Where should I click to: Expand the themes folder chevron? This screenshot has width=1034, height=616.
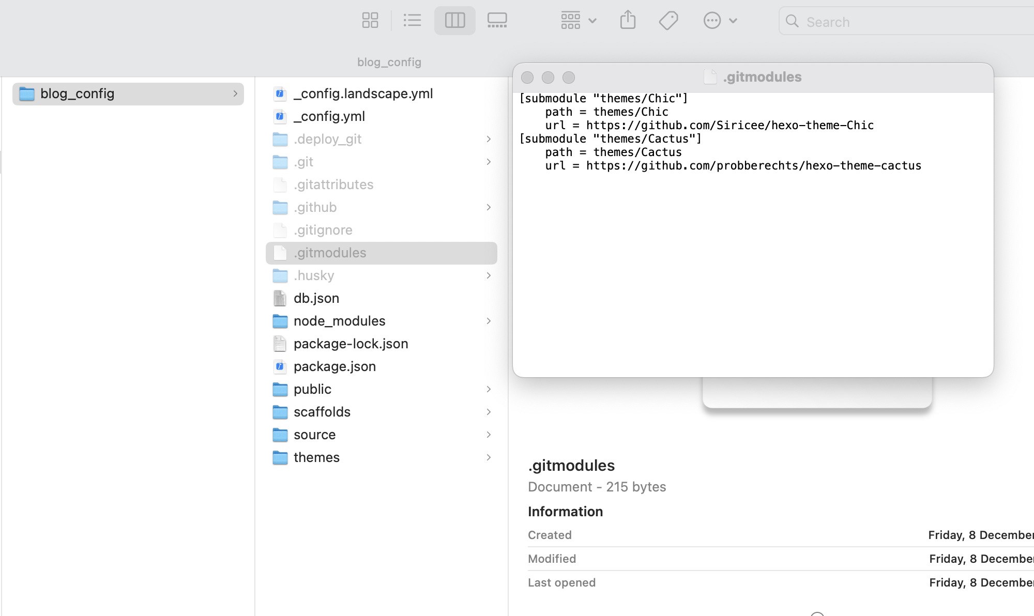(489, 457)
